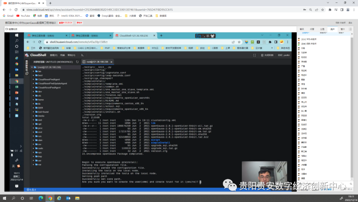The width and height of the screenshot is (358, 202).
Task: Expand the media folder
Action: pos(33,116)
